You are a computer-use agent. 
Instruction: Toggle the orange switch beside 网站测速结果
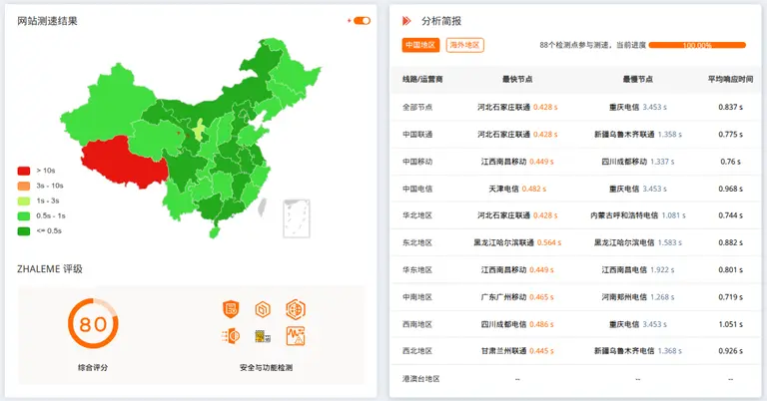pyautogui.click(x=362, y=21)
